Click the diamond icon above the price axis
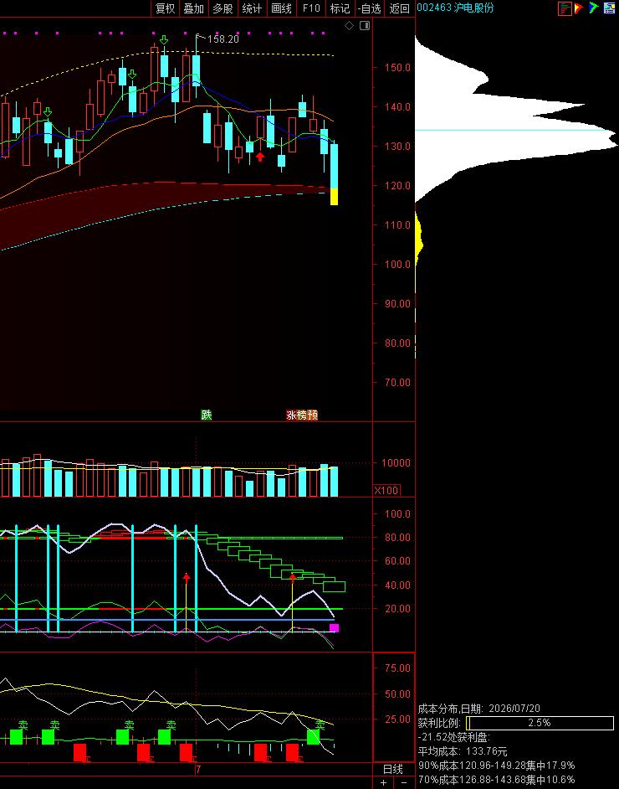The width and height of the screenshot is (619, 789). tap(349, 26)
